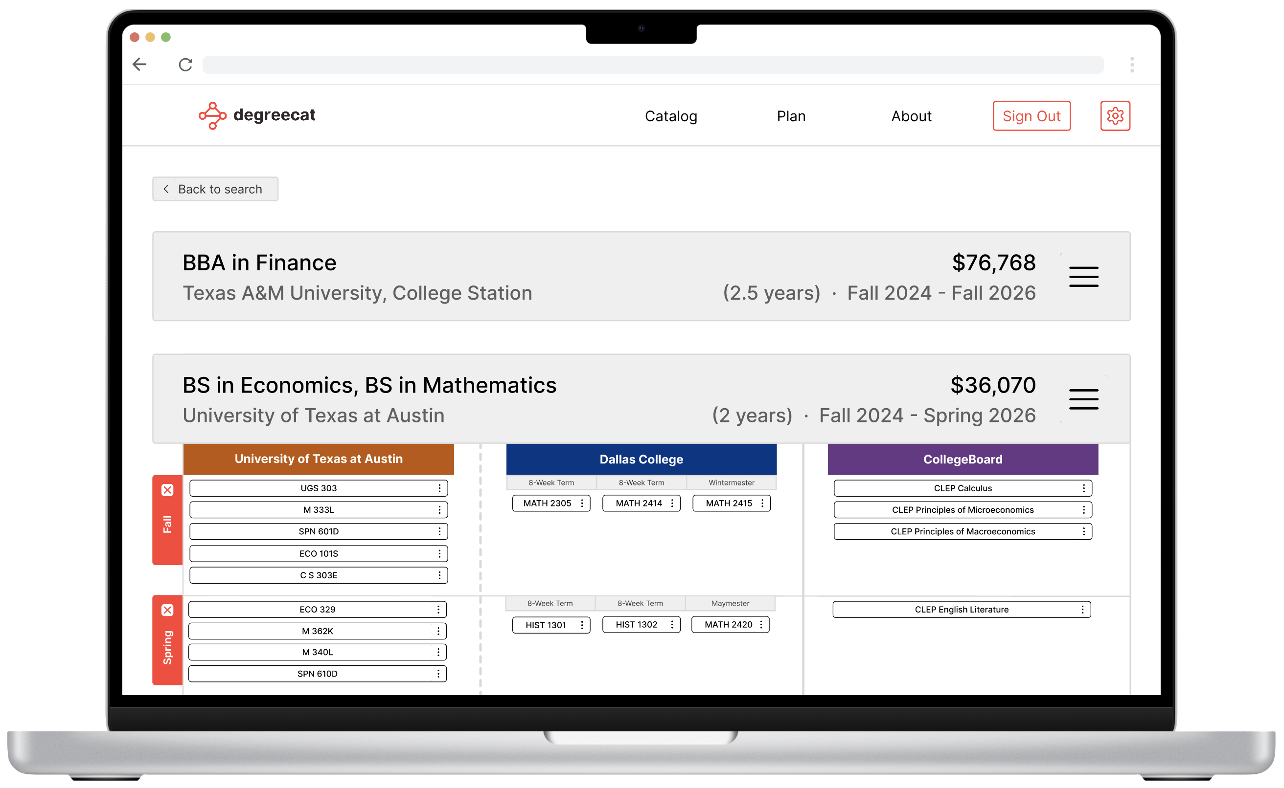Select BBA in Finance plan title
The height and width of the screenshot is (788, 1284).
[259, 263]
